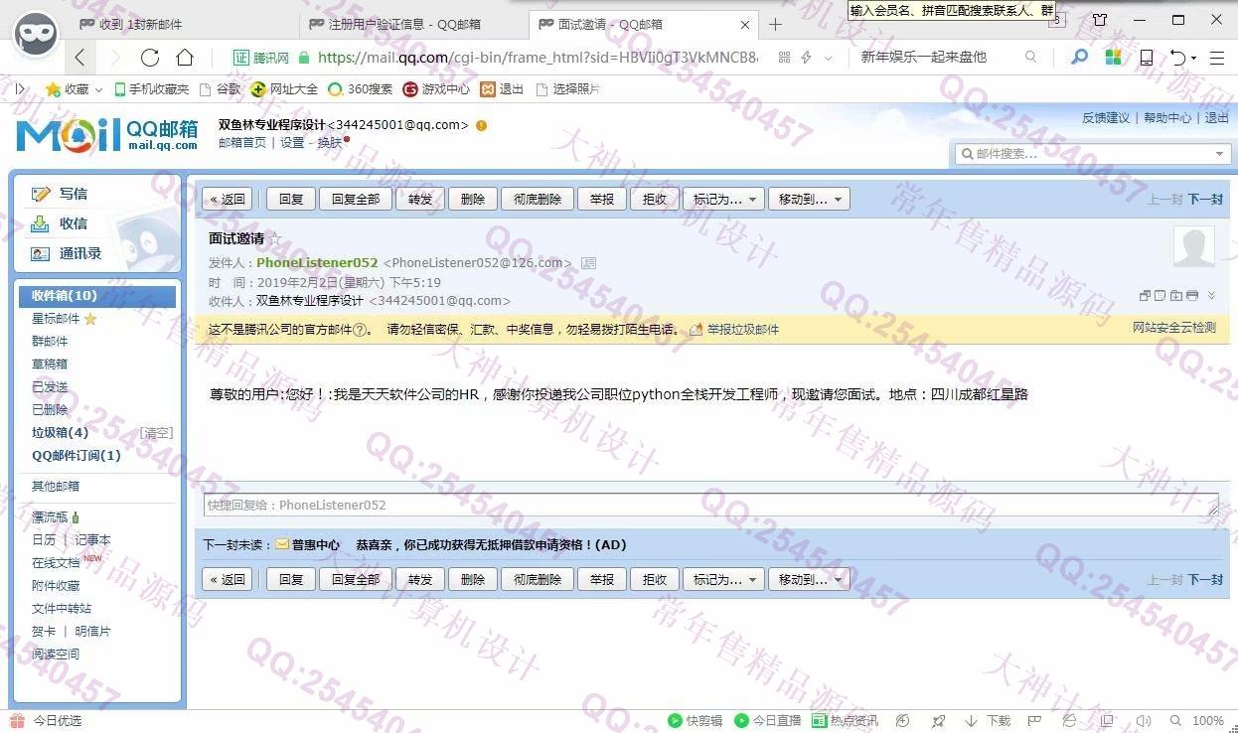This screenshot has width=1238, height=733.
Task: Click the sender avatar thumbnail
Action: 1194,246
